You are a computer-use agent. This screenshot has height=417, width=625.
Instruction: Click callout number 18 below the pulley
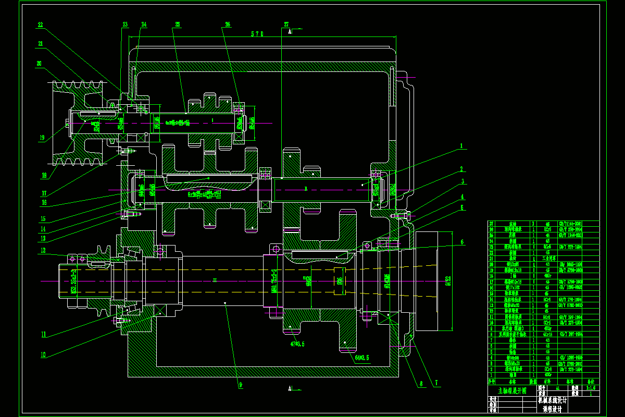pyautogui.click(x=44, y=175)
